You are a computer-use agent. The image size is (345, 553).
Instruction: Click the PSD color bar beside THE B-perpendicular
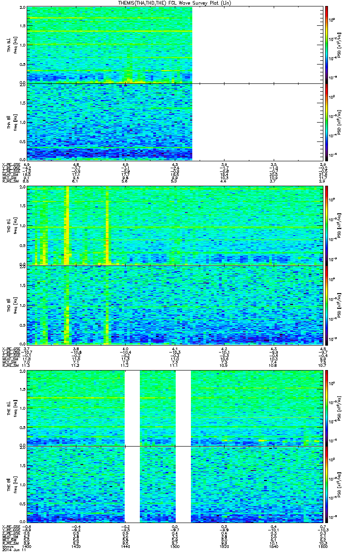(326, 408)
